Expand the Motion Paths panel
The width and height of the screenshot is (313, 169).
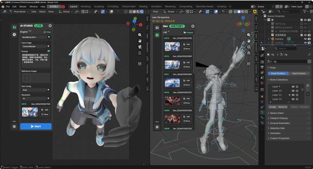coord(289,113)
